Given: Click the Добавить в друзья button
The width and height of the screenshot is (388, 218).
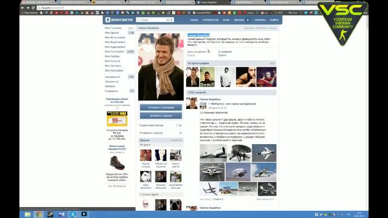Looking at the screenshot, I should (161, 116).
